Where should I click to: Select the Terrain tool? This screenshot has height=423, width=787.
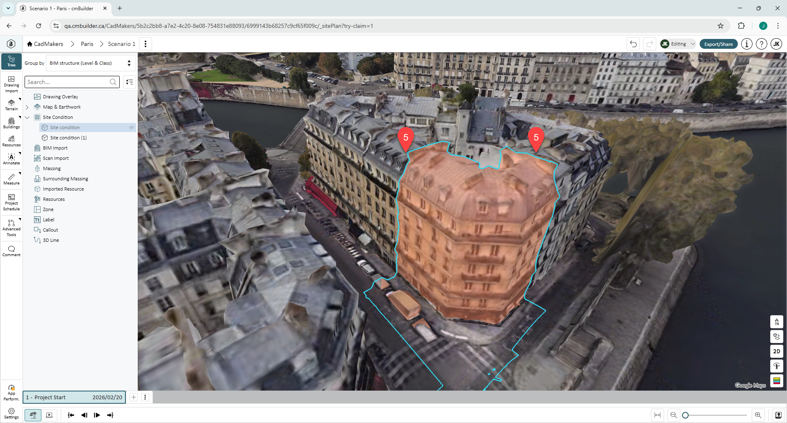[x=11, y=105]
